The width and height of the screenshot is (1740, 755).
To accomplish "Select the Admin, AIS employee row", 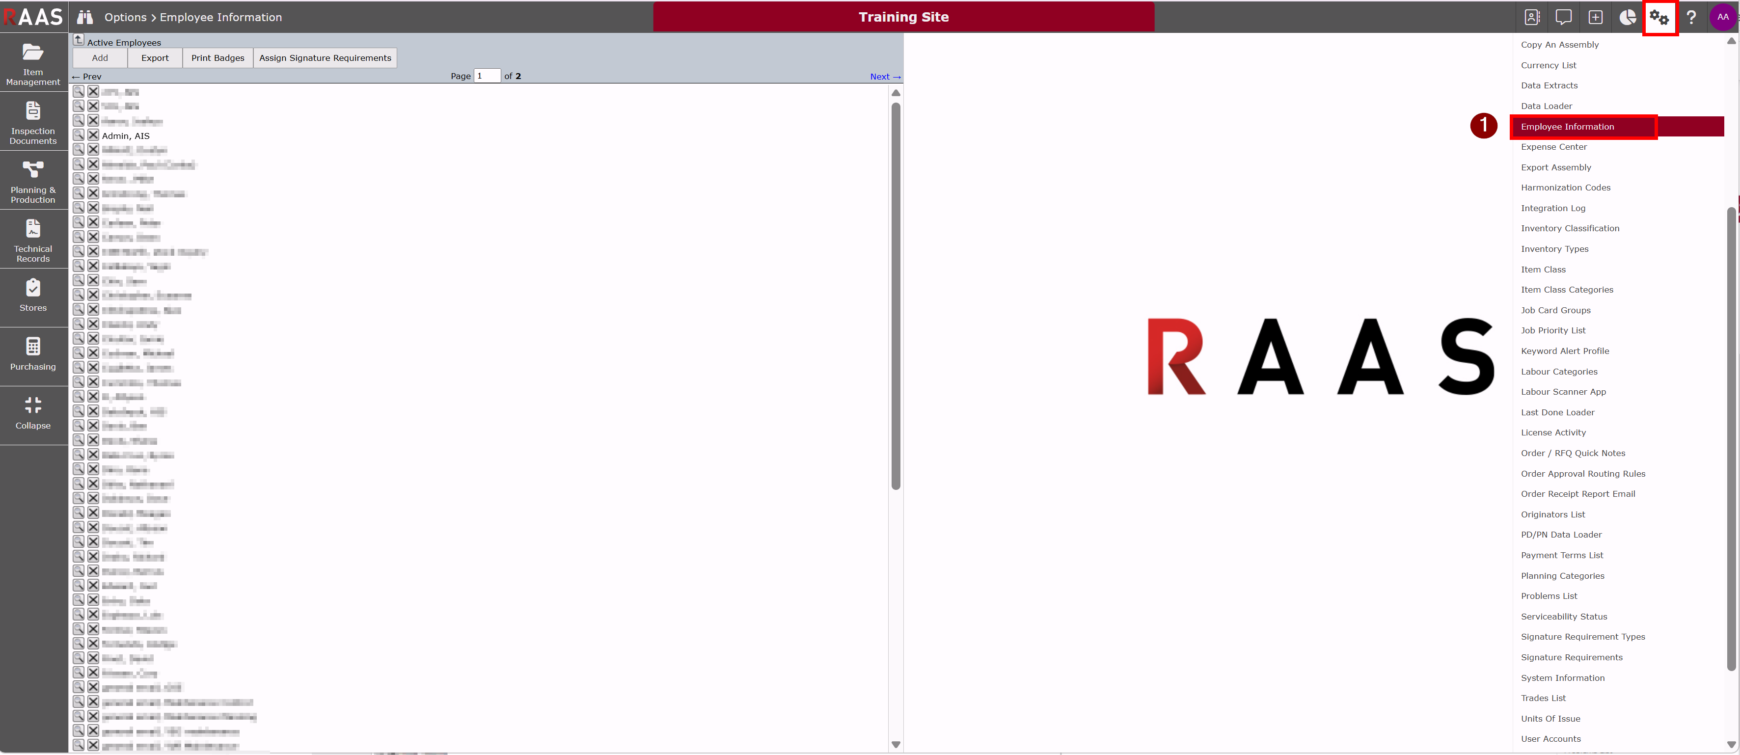I will (126, 136).
